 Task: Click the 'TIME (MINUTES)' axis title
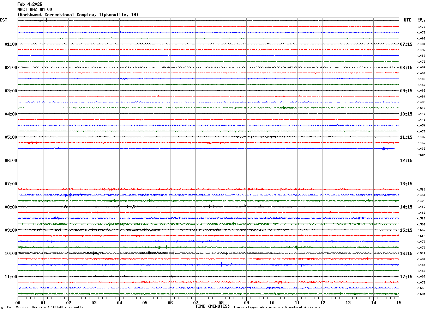212,306
